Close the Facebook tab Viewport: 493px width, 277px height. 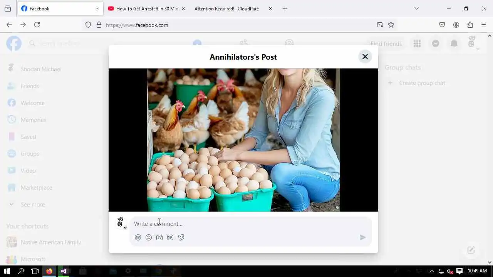[97, 8]
